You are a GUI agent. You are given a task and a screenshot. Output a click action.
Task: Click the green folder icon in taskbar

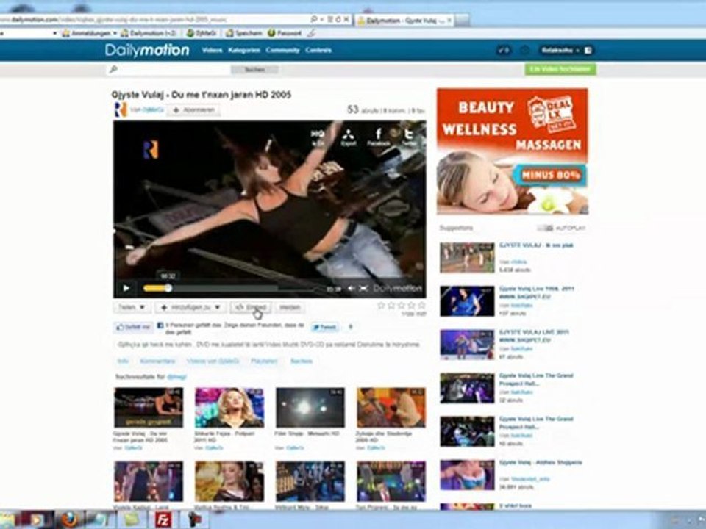(x=131, y=520)
